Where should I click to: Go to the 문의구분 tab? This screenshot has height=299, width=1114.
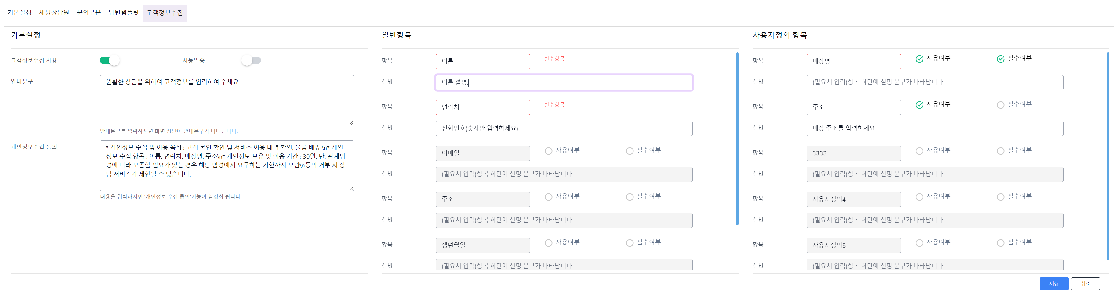click(x=89, y=12)
